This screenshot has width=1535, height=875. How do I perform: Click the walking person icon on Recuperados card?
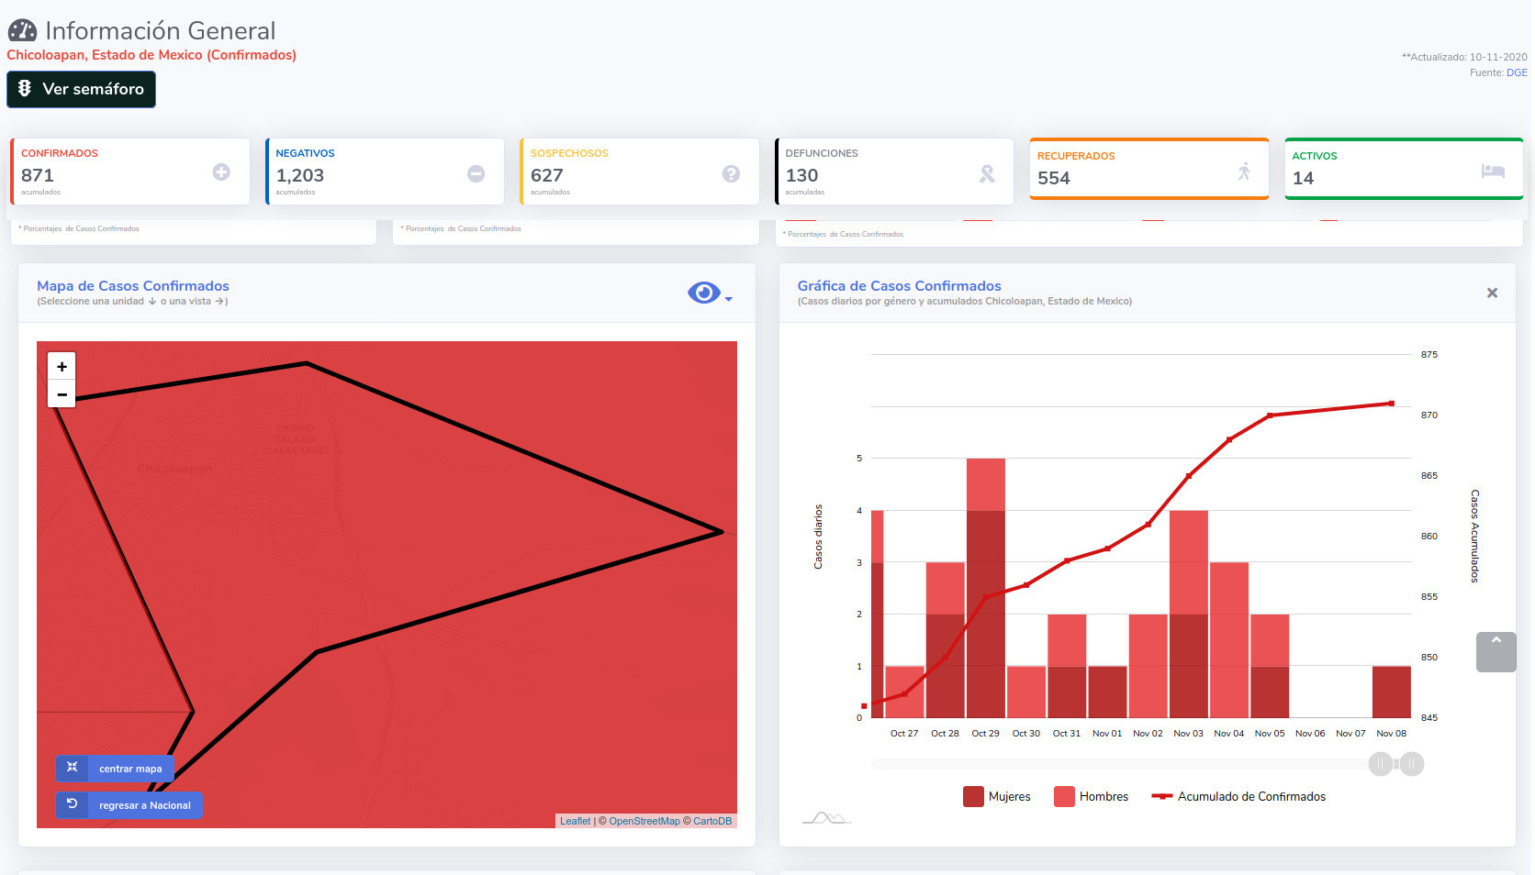1244,171
